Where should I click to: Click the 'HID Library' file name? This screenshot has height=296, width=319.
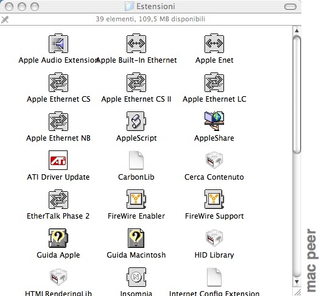pos(214,255)
